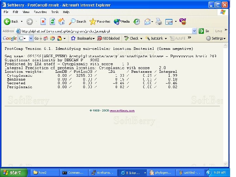Click the 9:09 AM taskbar clock
This screenshot has height=177, width=236.
pyautogui.click(x=219, y=173)
